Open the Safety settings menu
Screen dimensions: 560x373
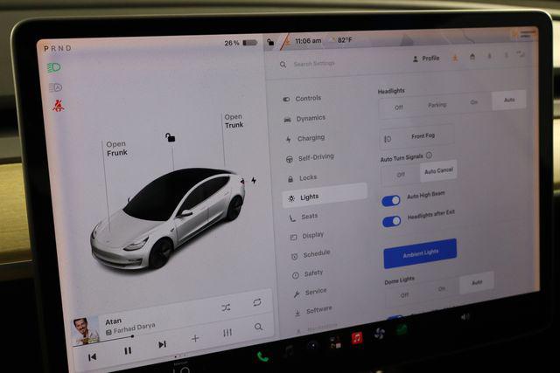[307, 274]
